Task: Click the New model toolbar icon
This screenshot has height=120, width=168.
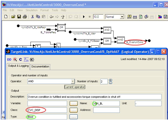Action: point(6,17)
